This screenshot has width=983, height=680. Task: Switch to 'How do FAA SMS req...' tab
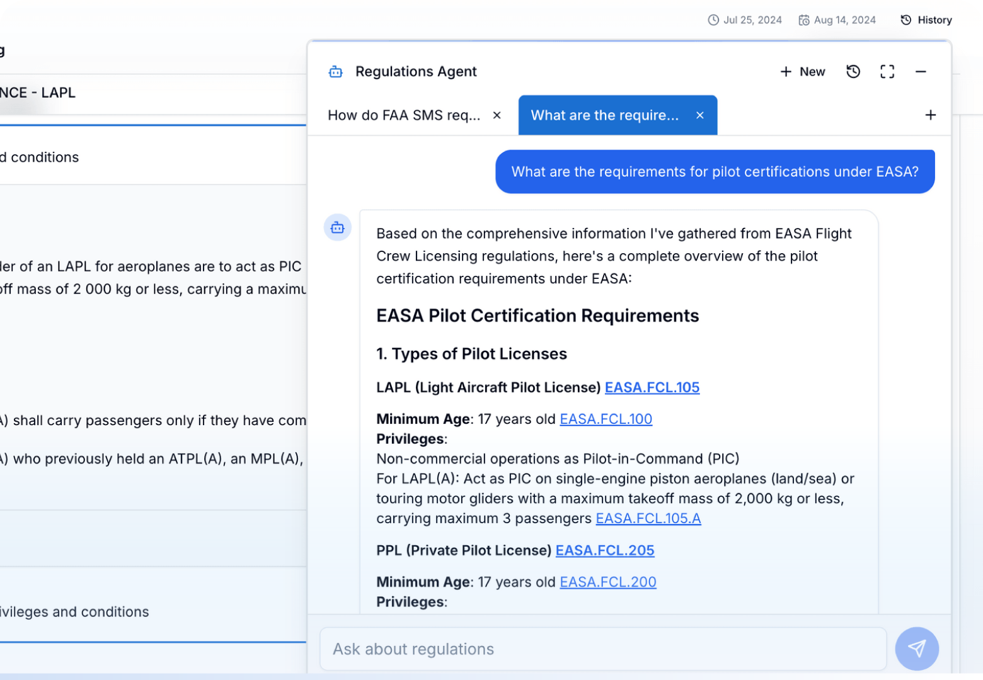[403, 115]
